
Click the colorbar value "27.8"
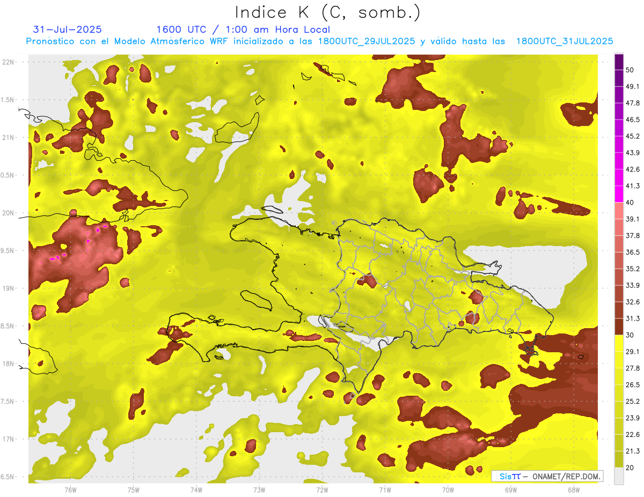pyautogui.click(x=632, y=368)
